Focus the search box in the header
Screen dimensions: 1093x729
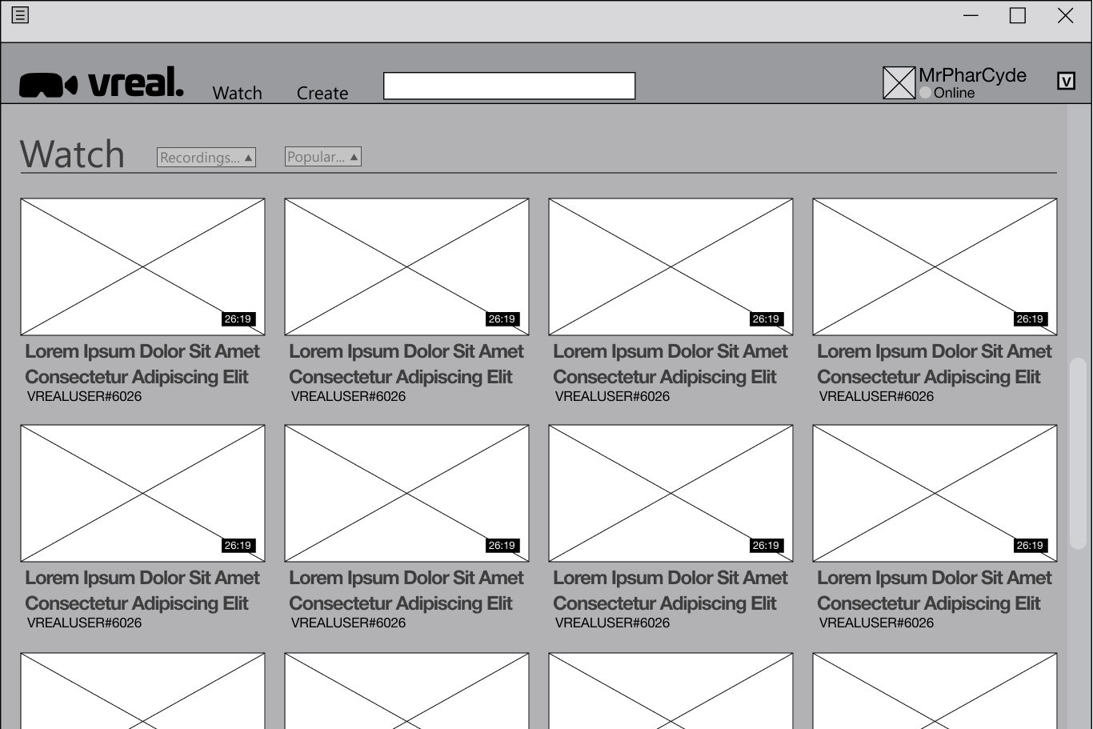510,86
